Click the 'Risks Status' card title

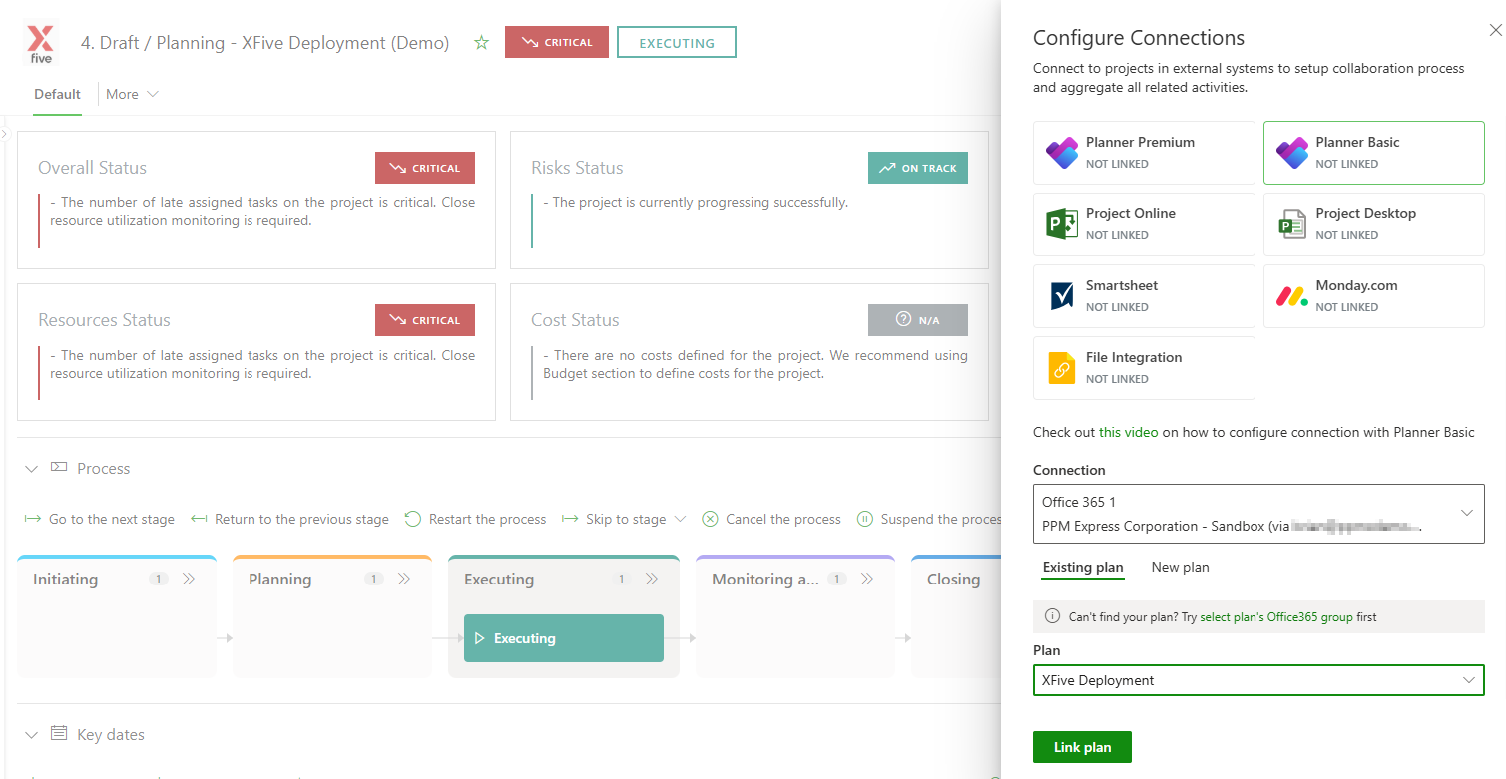click(x=577, y=168)
